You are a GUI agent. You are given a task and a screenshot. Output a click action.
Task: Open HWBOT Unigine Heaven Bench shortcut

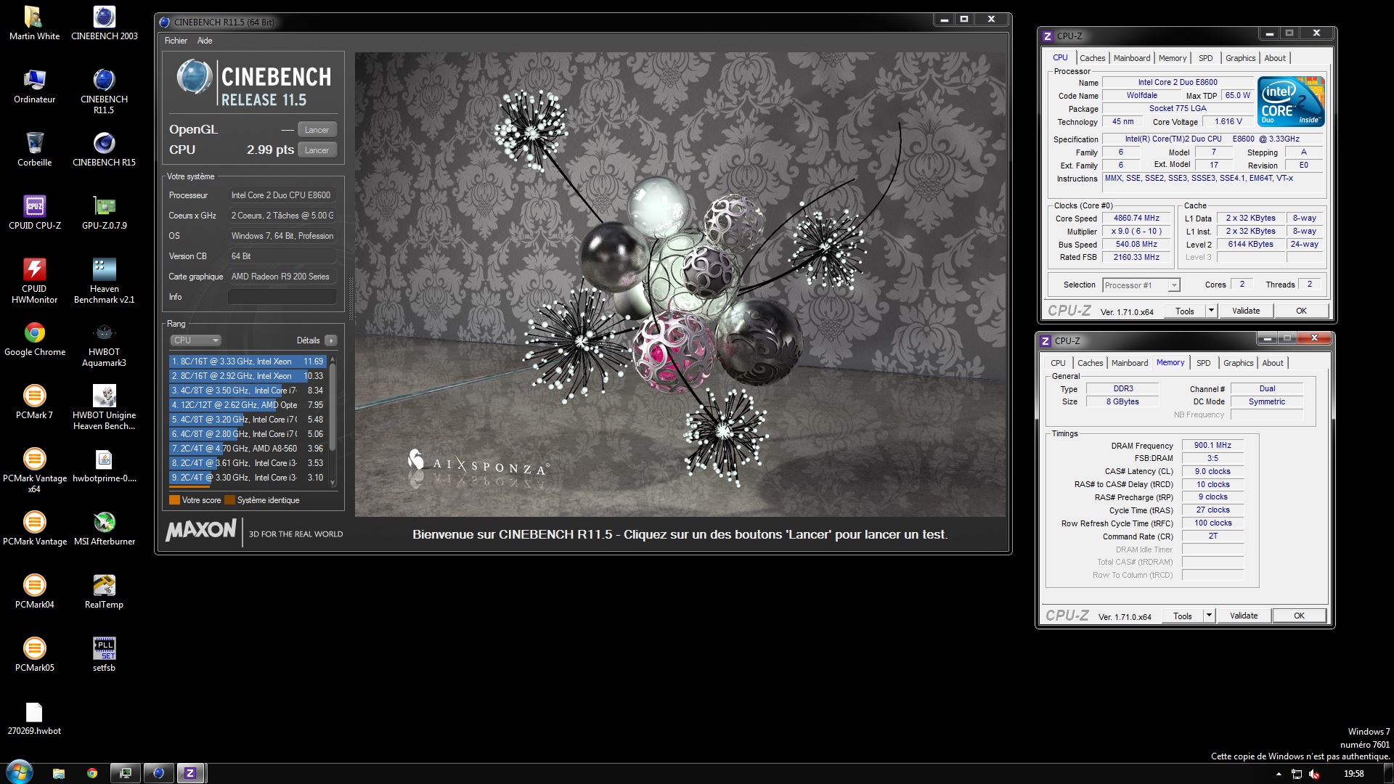click(x=104, y=407)
